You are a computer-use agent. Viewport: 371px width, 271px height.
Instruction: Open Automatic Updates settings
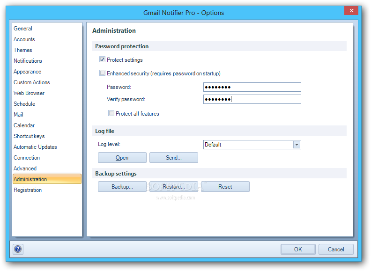[x=47, y=147]
